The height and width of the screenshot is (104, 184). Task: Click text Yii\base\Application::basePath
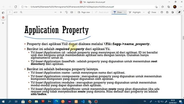coord(53,61)
